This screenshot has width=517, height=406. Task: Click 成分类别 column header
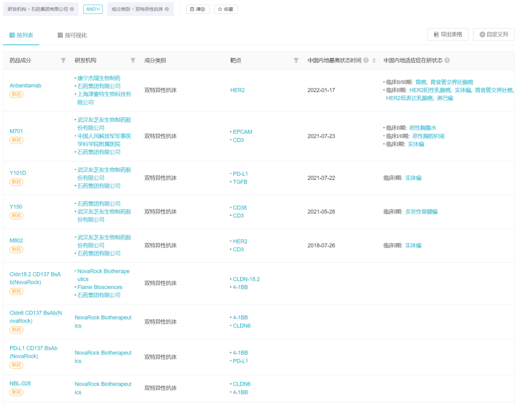pyautogui.click(x=155, y=60)
